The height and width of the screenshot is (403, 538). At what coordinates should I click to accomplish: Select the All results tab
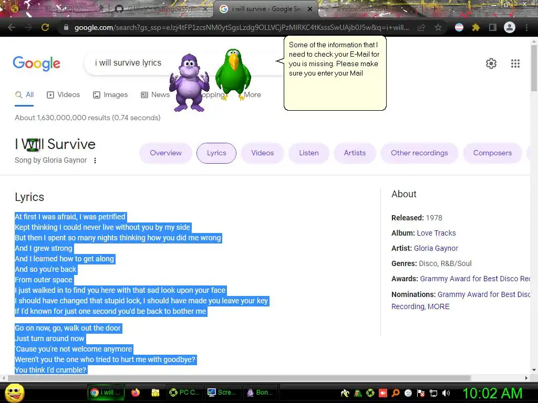24,95
